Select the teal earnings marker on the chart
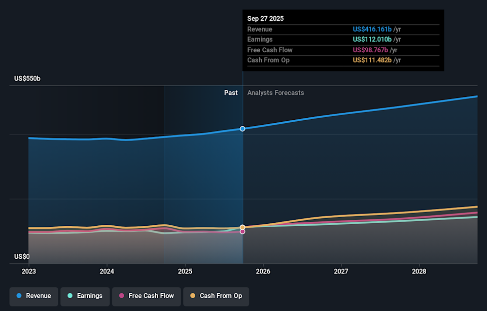487x311 pixels. tap(242, 229)
